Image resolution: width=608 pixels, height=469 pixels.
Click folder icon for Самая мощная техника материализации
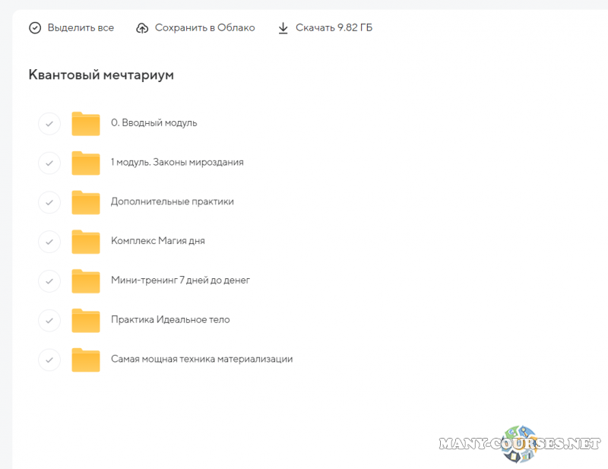coord(86,360)
